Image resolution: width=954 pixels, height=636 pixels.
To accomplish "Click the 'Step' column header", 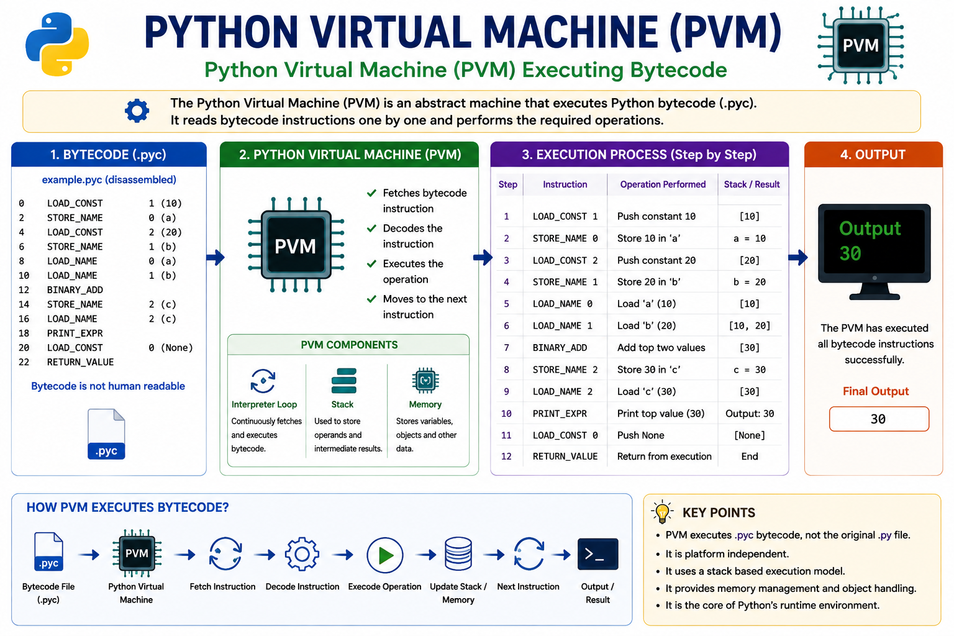I will pos(508,184).
